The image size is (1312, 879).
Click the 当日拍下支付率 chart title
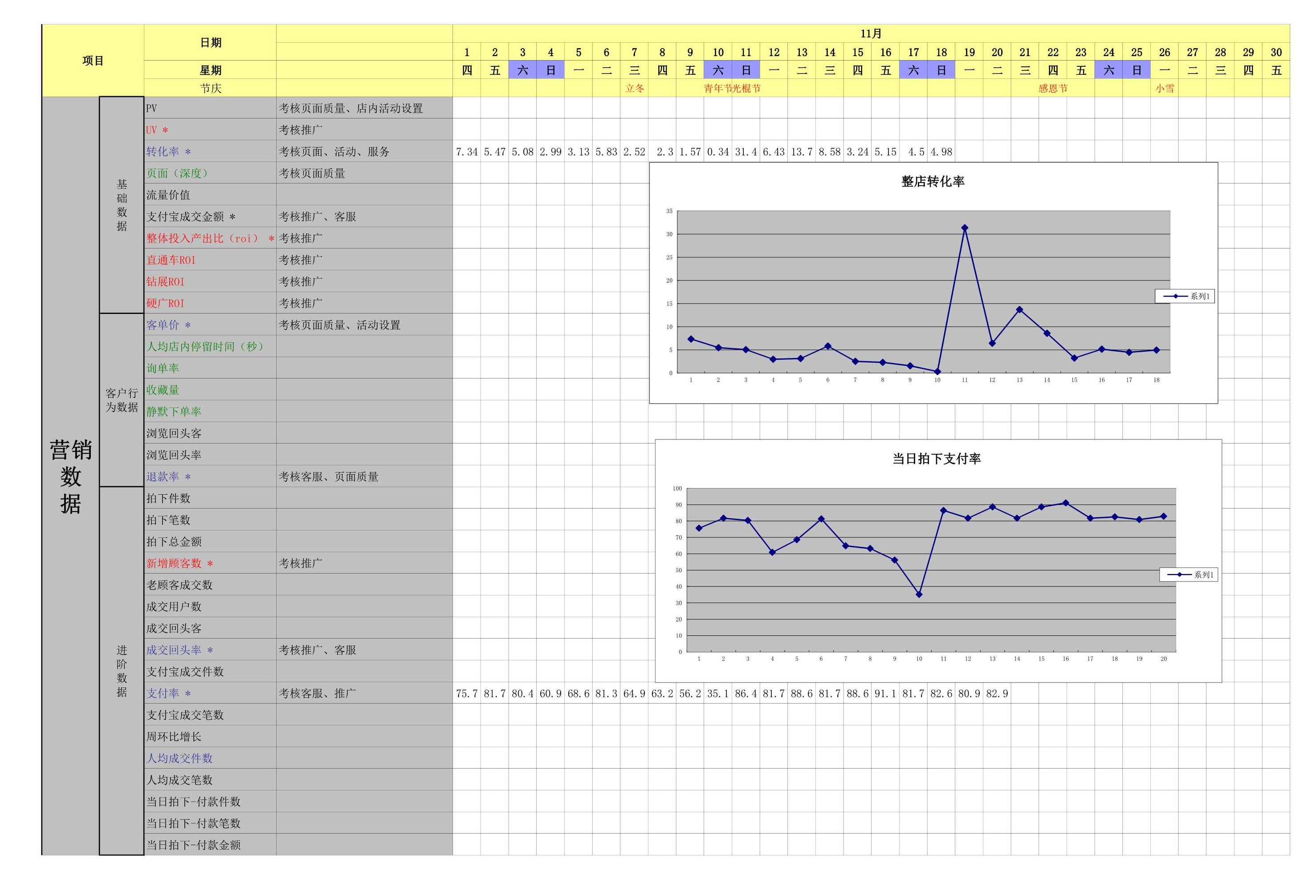coord(936,459)
